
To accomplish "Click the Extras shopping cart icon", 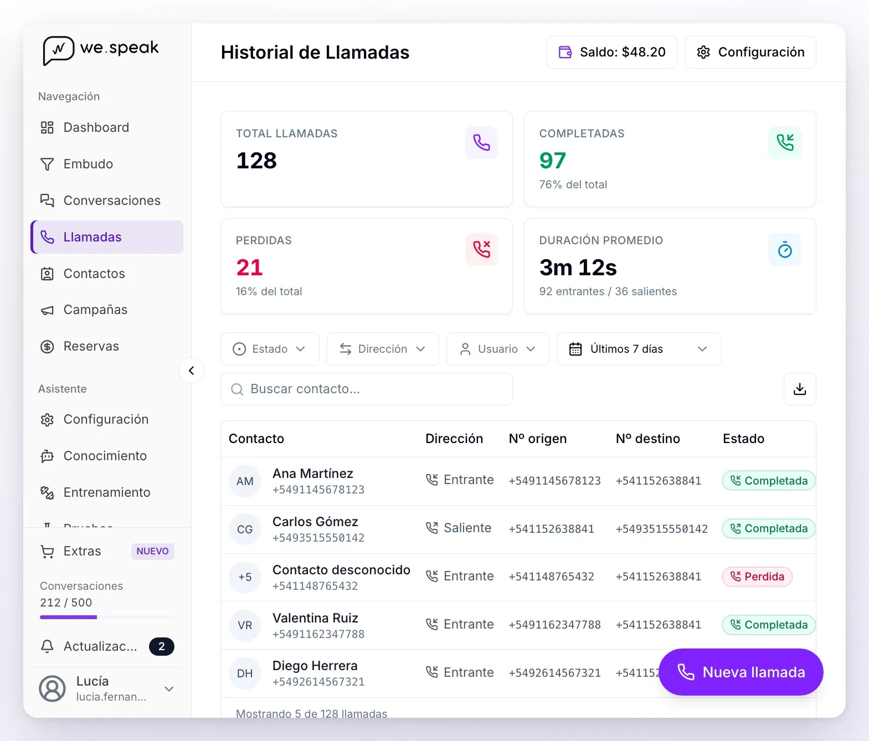I will click(47, 552).
